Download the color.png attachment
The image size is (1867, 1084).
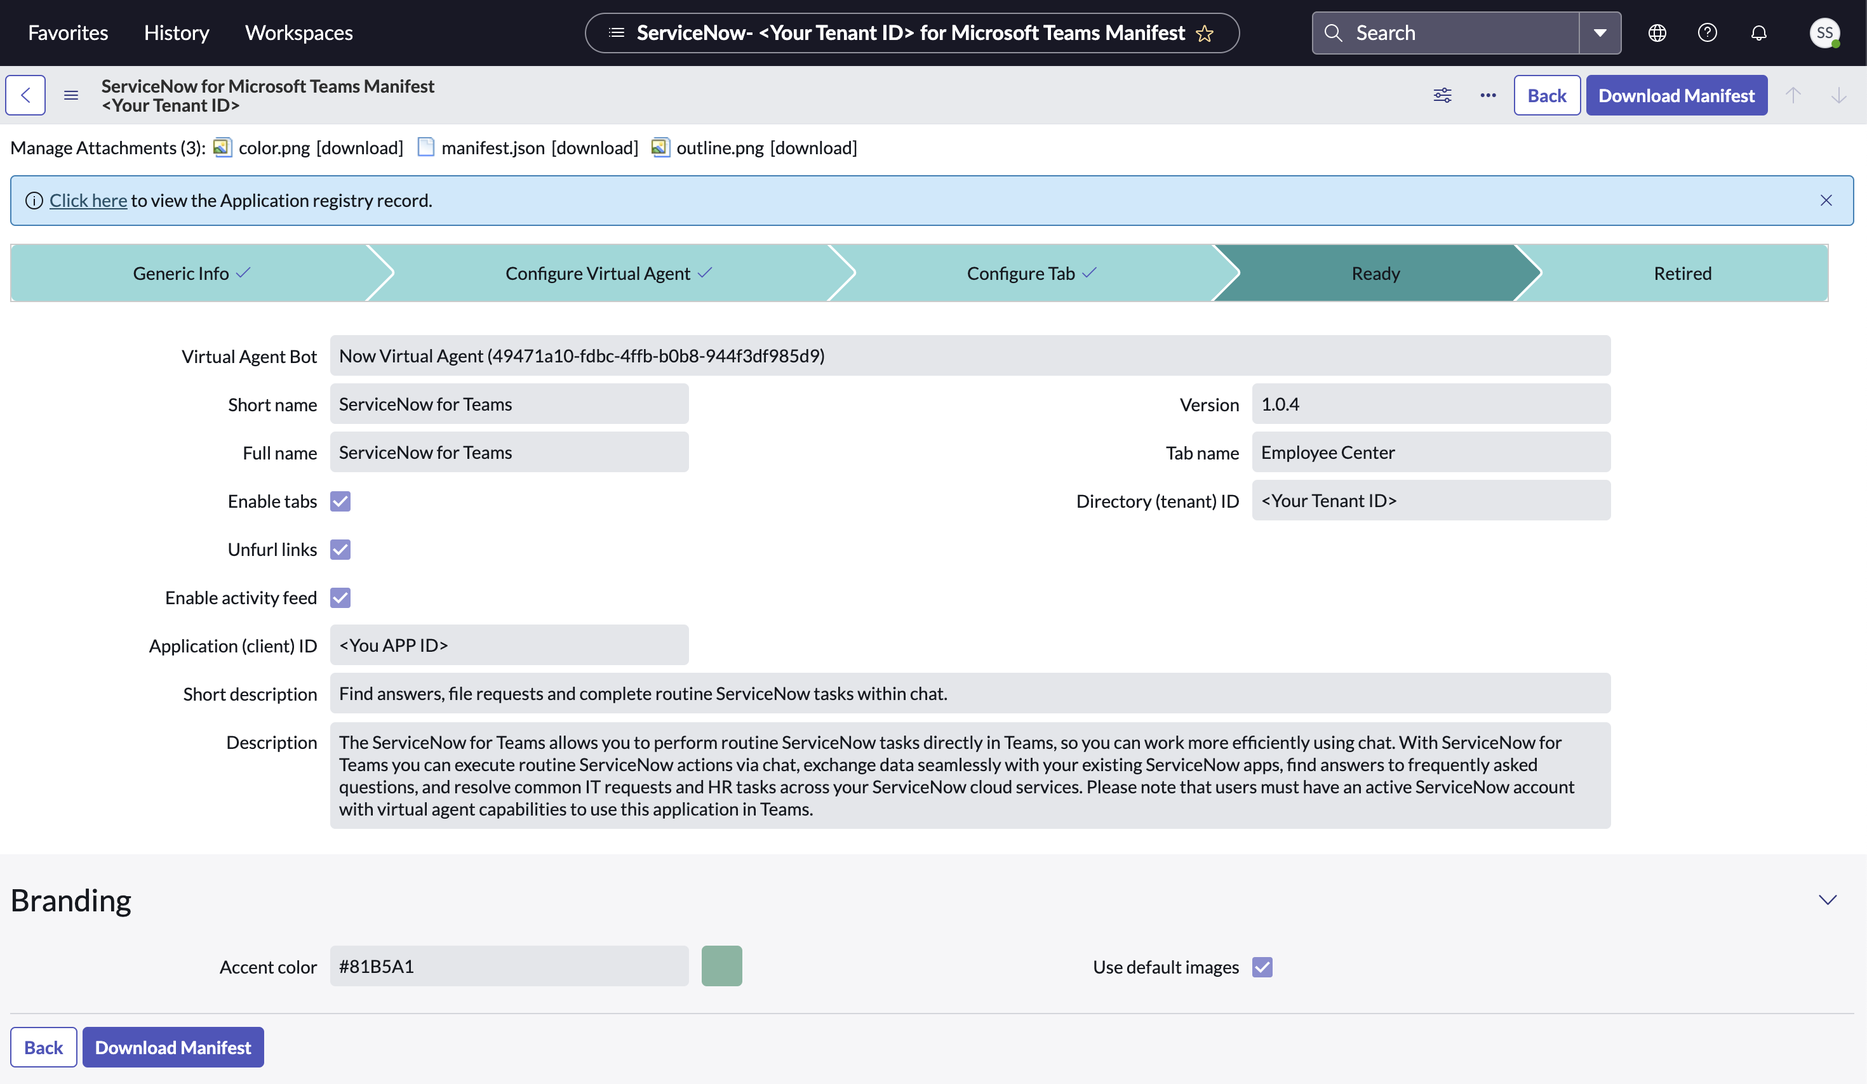point(360,147)
